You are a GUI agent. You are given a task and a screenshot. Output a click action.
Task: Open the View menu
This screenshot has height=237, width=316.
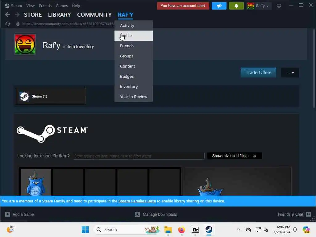31,6
